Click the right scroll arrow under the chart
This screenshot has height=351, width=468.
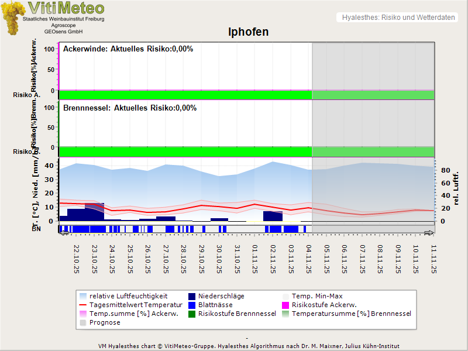point(429,233)
